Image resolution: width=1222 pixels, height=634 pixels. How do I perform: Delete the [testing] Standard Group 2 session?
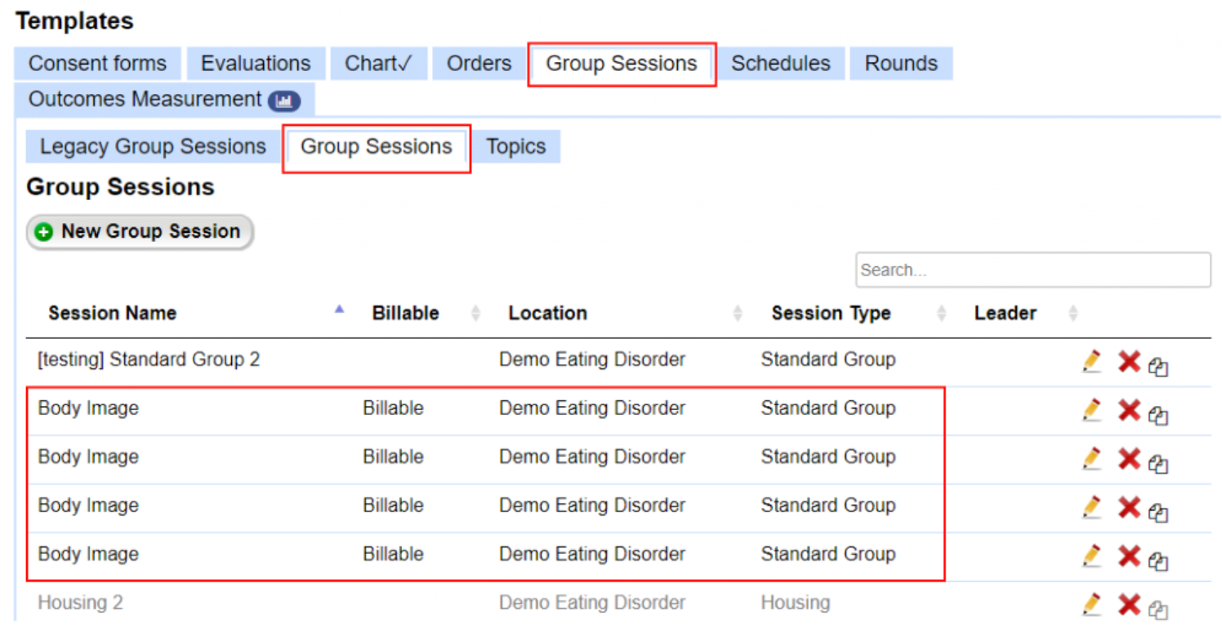pos(1129,360)
